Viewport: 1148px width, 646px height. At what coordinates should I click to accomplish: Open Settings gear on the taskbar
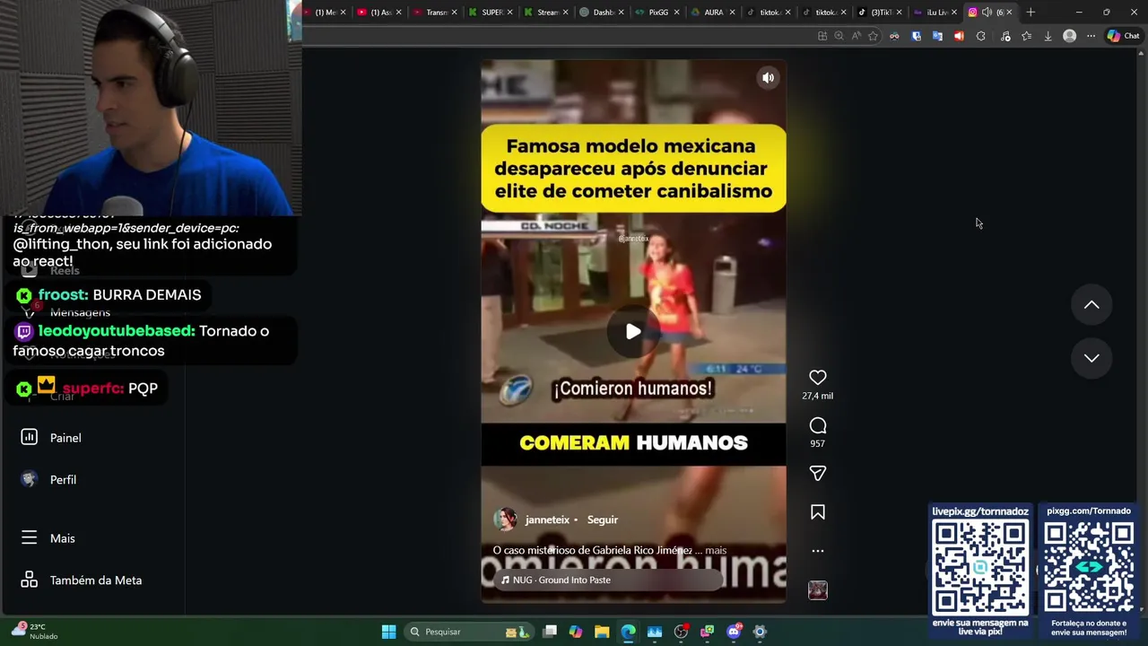760,632
